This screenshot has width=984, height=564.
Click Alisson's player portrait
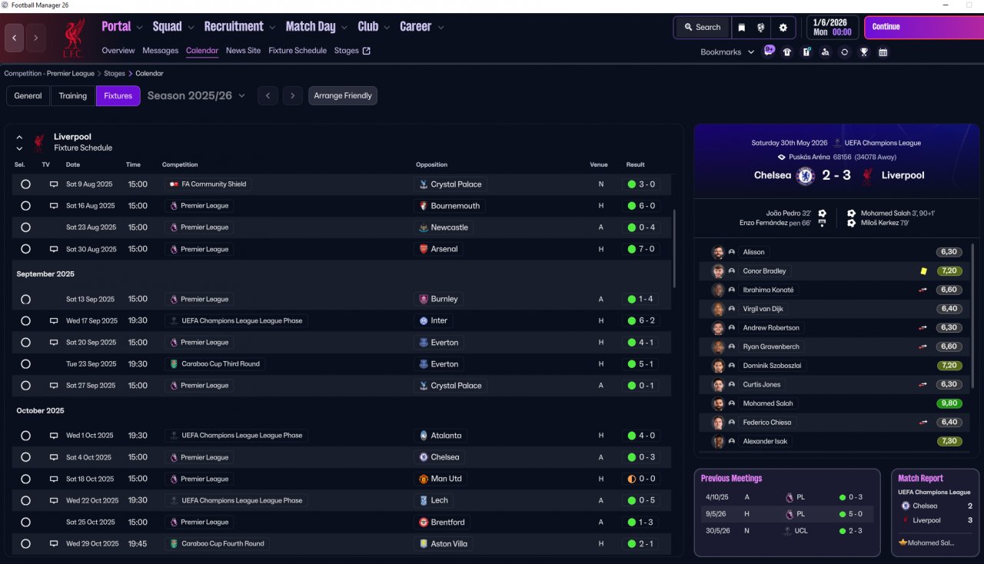[718, 252]
